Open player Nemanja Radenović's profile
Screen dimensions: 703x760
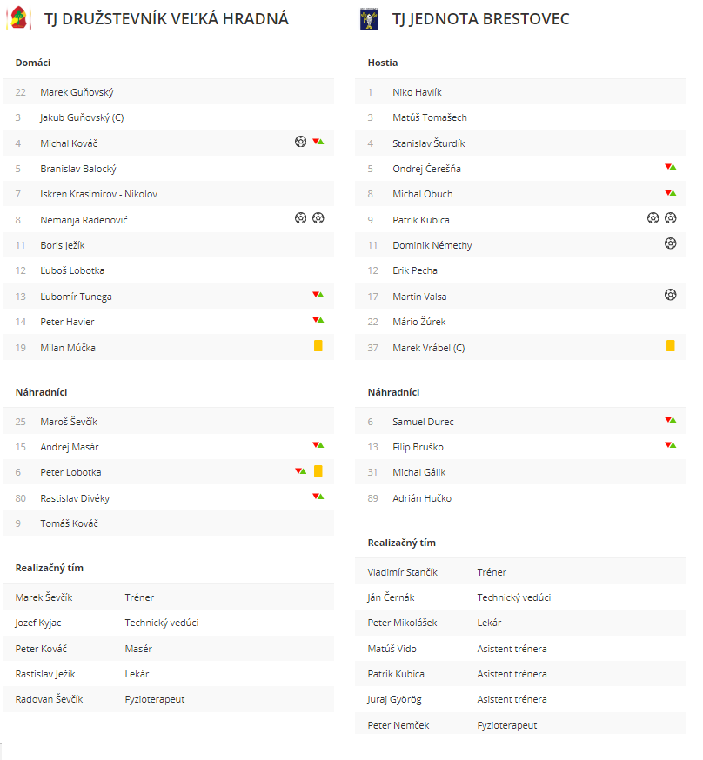pos(84,220)
